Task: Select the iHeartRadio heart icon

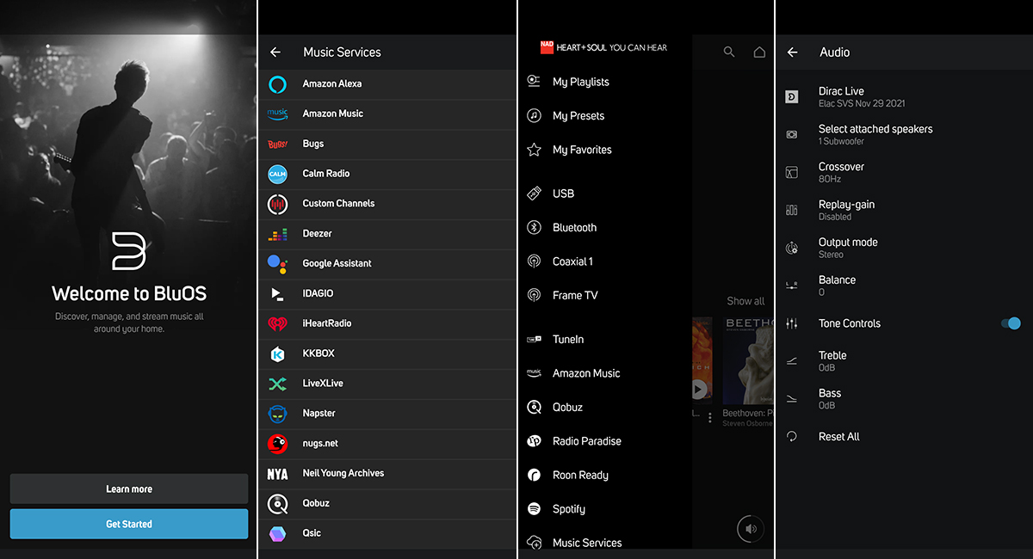Action: [x=277, y=324]
